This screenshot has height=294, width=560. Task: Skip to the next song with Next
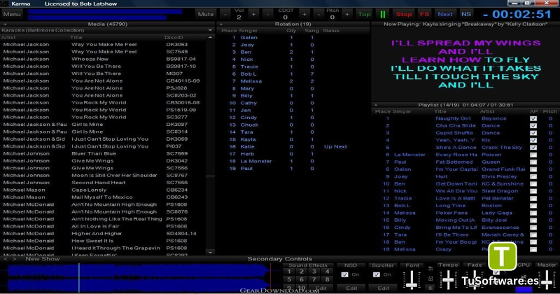[445, 14]
